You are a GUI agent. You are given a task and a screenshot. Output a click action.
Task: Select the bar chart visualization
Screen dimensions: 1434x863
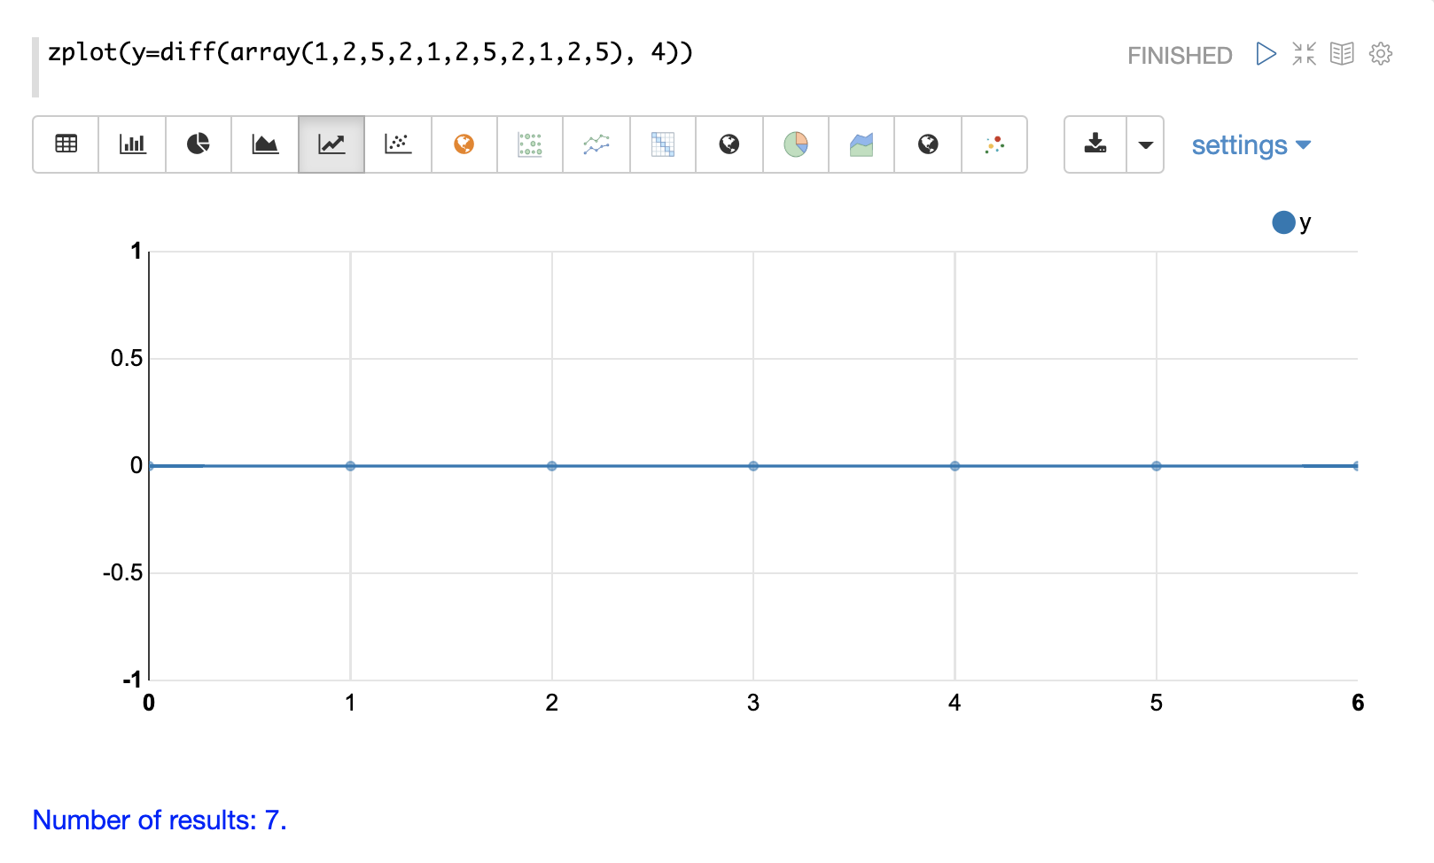click(132, 144)
